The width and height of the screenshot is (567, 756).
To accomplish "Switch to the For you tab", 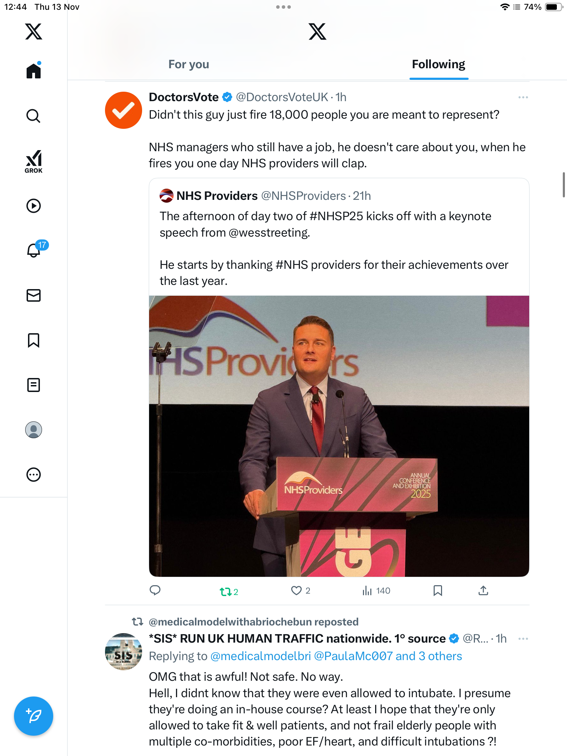I will point(189,64).
